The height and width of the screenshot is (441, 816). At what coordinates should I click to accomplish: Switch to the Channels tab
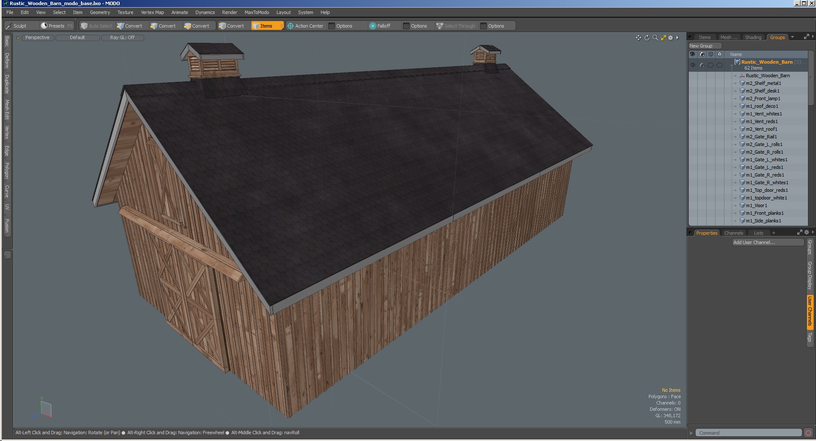(733, 233)
